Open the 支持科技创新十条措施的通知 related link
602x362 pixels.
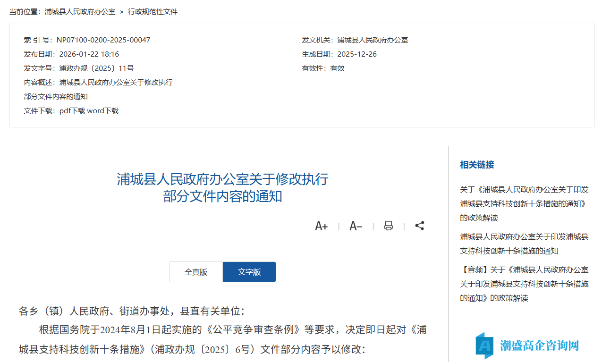click(524, 244)
